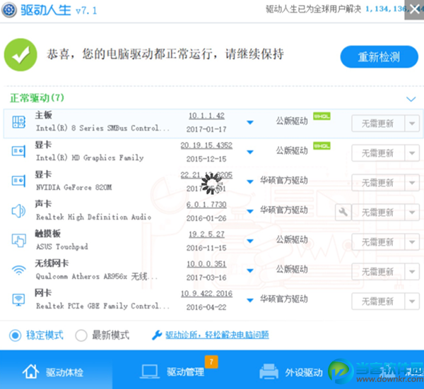Expand version dropdown for Realtek Audio
This screenshot has height=389, width=424.
click(x=250, y=212)
